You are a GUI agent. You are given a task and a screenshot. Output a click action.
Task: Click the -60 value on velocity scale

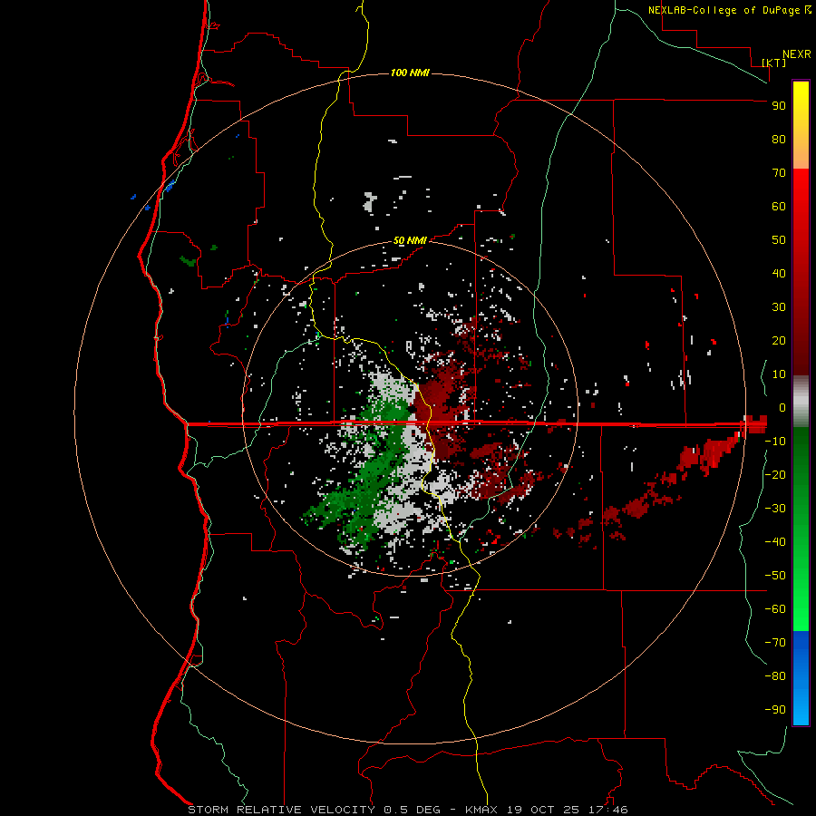[775, 609]
